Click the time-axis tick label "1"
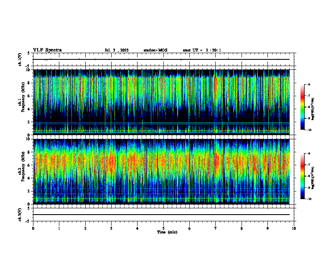The height and width of the screenshot is (256, 331). [x=59, y=228]
